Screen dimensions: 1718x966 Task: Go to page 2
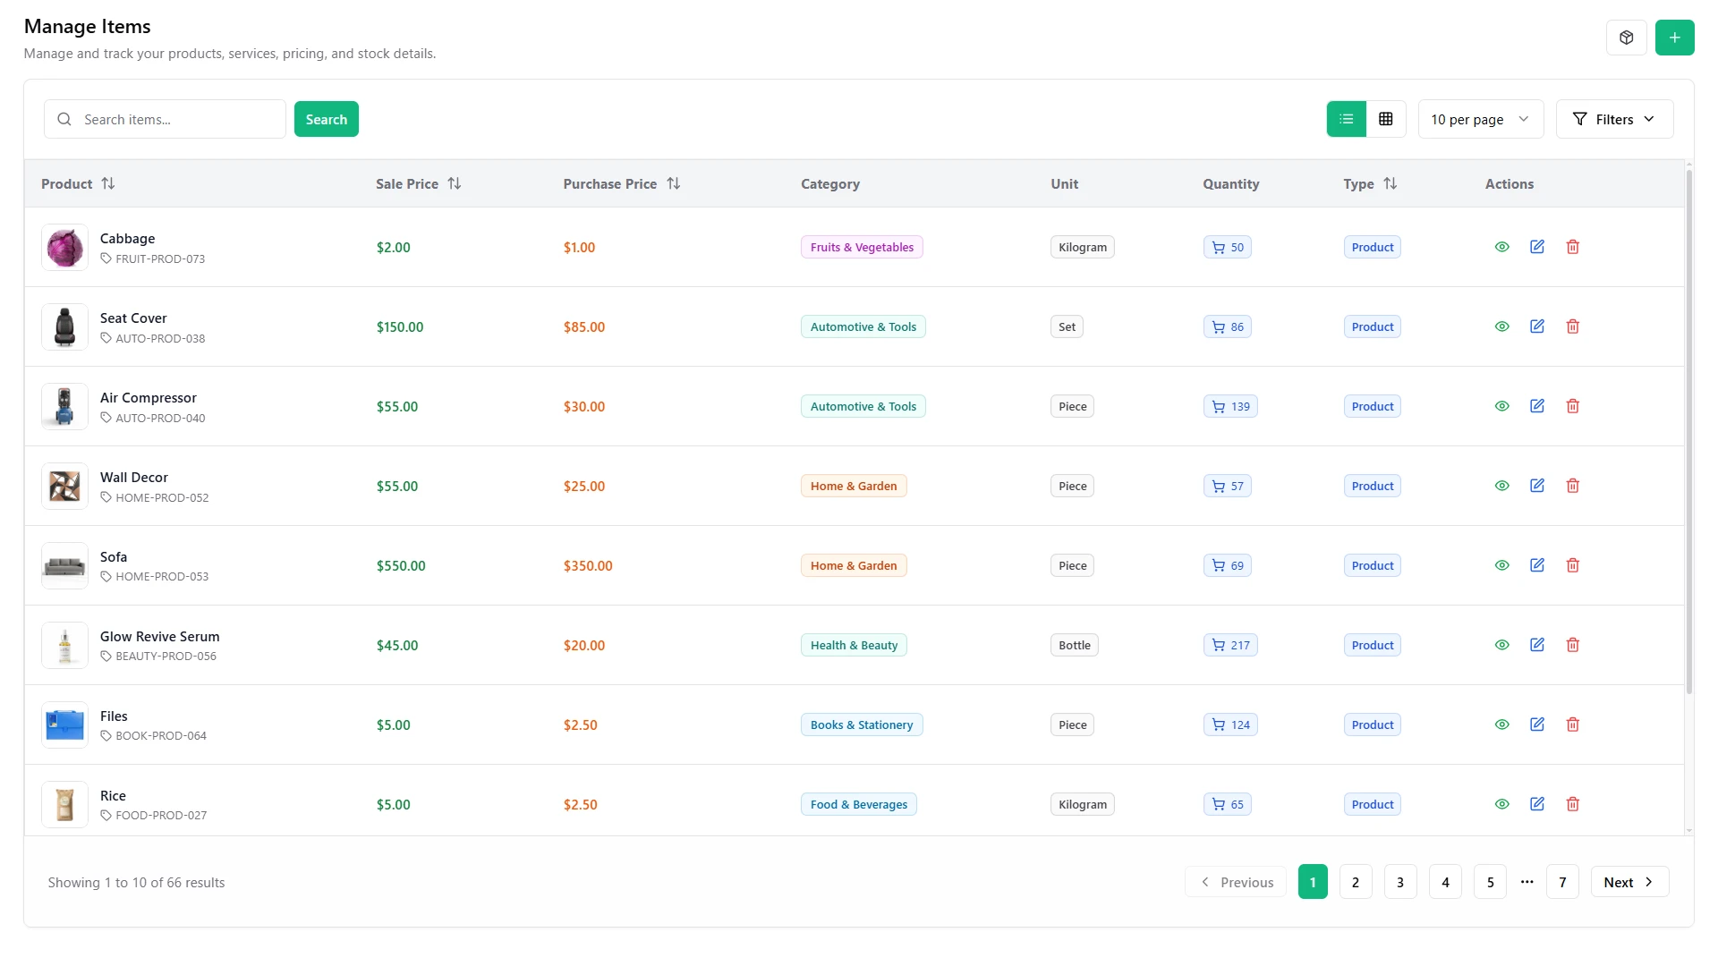click(1355, 882)
